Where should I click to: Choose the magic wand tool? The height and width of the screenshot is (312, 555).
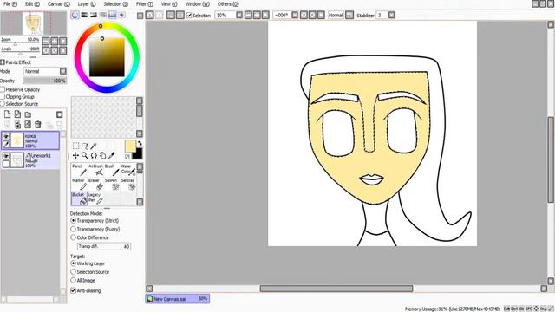[94, 146]
